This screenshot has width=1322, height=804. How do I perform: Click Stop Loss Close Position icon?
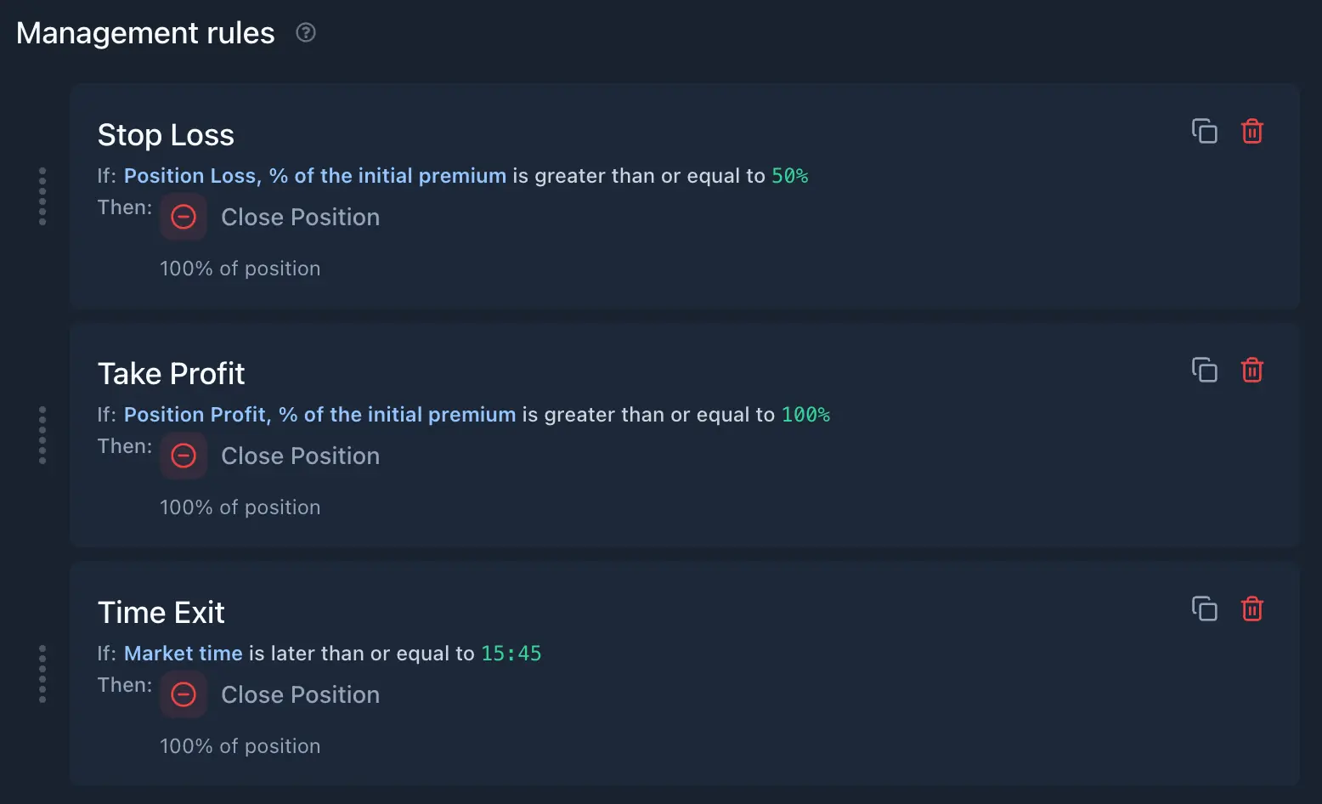coord(184,218)
